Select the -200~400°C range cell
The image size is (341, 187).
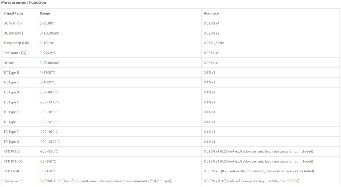pyautogui.click(x=48, y=132)
